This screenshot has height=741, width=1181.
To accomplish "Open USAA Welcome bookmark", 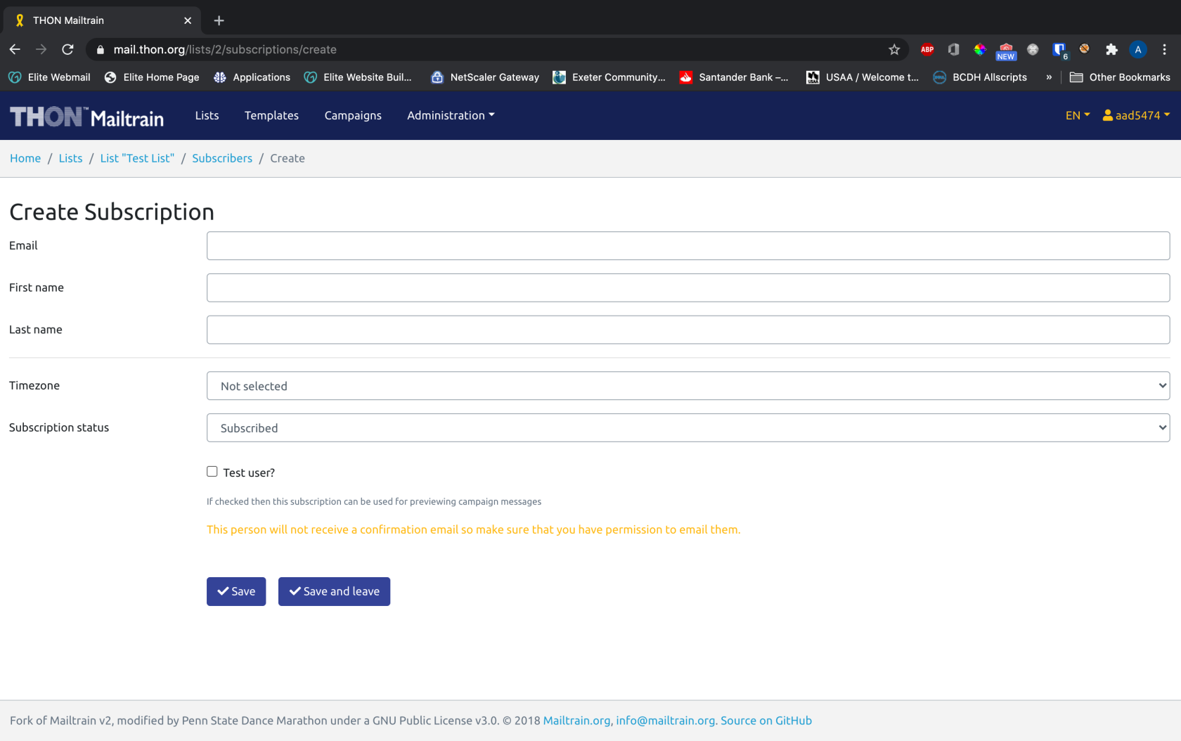I will (x=863, y=77).
